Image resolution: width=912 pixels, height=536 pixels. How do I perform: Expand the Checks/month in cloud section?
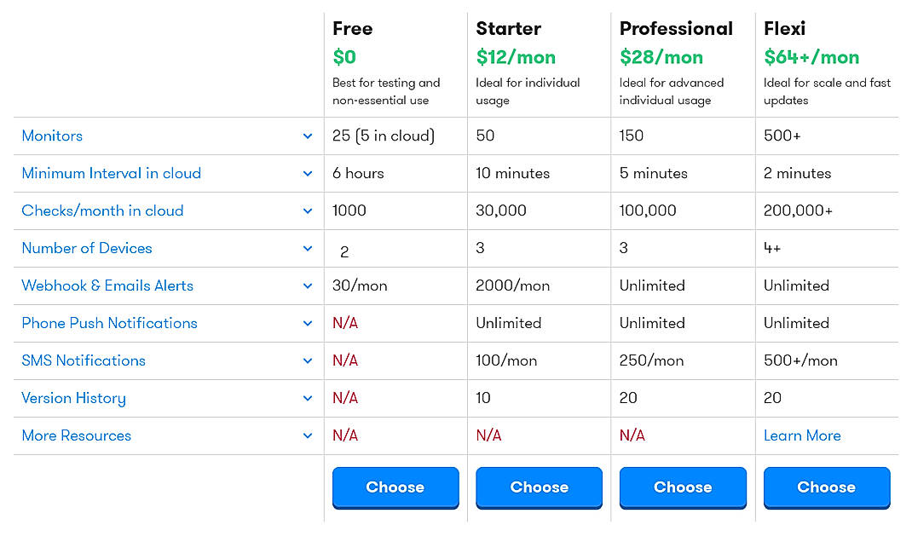point(308,210)
